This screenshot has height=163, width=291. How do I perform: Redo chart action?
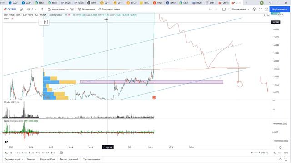(216, 9)
